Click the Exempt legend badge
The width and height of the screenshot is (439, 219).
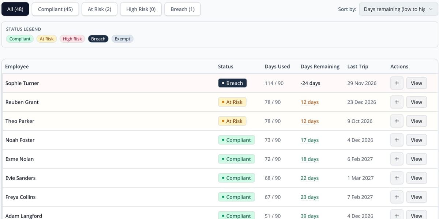(123, 39)
